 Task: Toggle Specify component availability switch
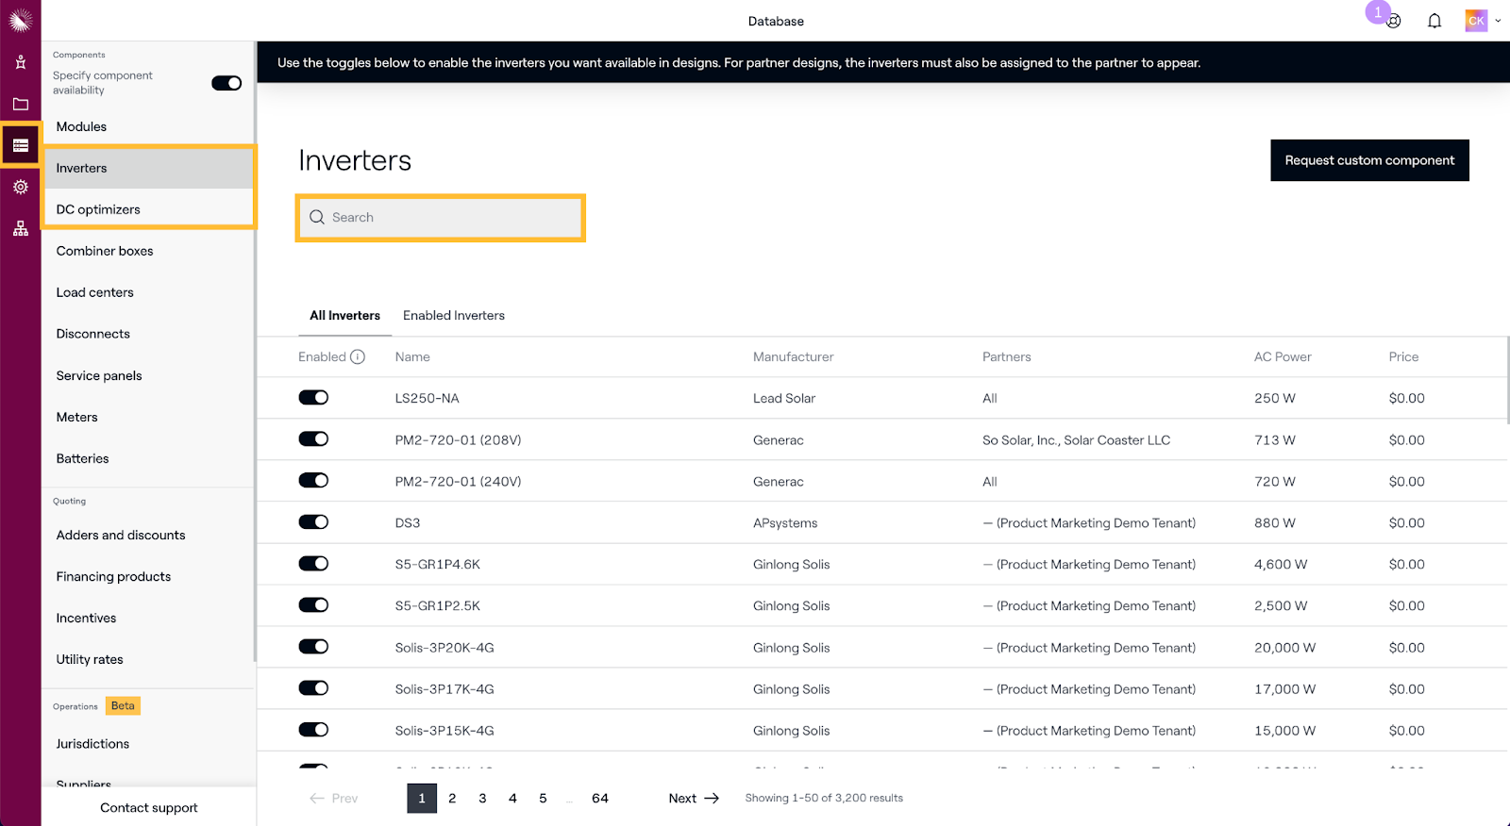[x=226, y=83]
